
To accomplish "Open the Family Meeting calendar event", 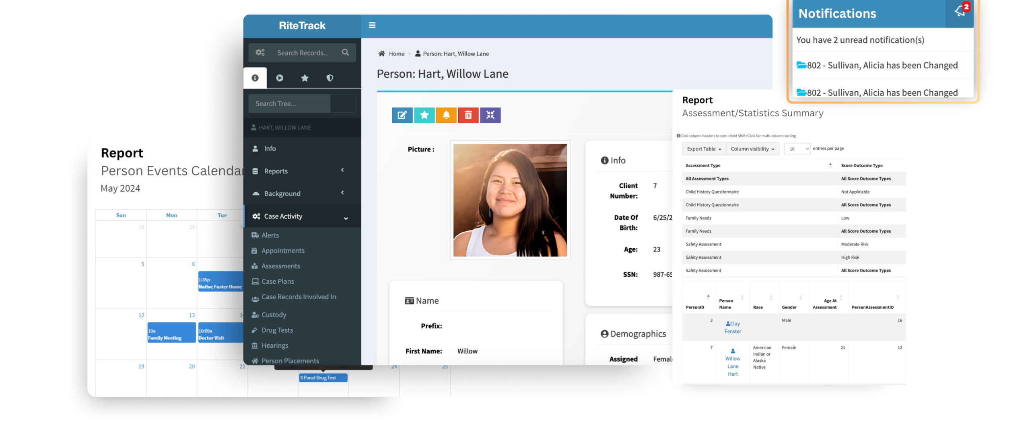I will [171, 332].
